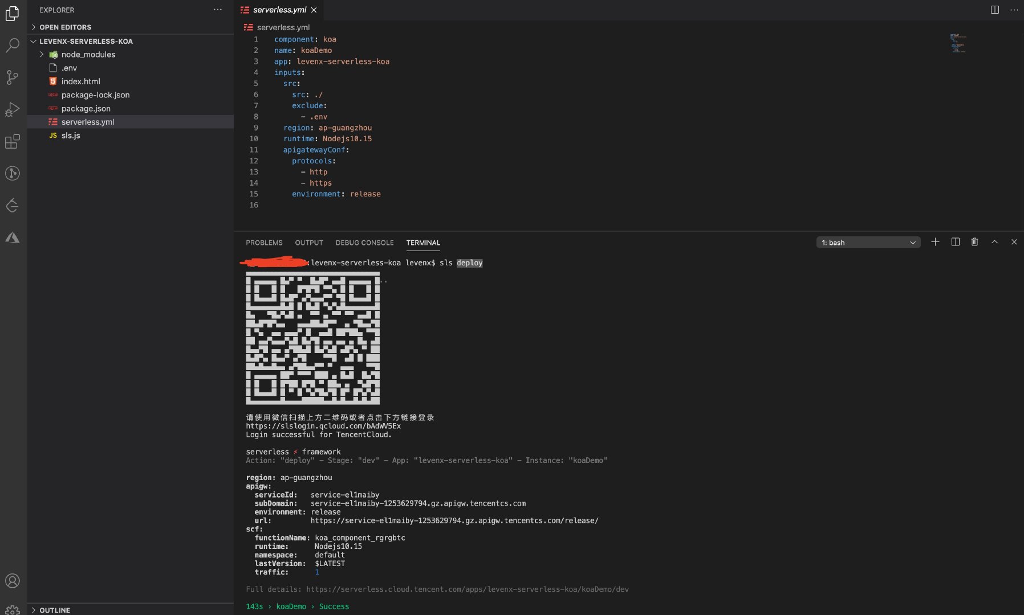Viewport: 1024px width, 615px height.
Task: Click 'Login successful for TencentCloud.' text
Action: pyautogui.click(x=319, y=434)
